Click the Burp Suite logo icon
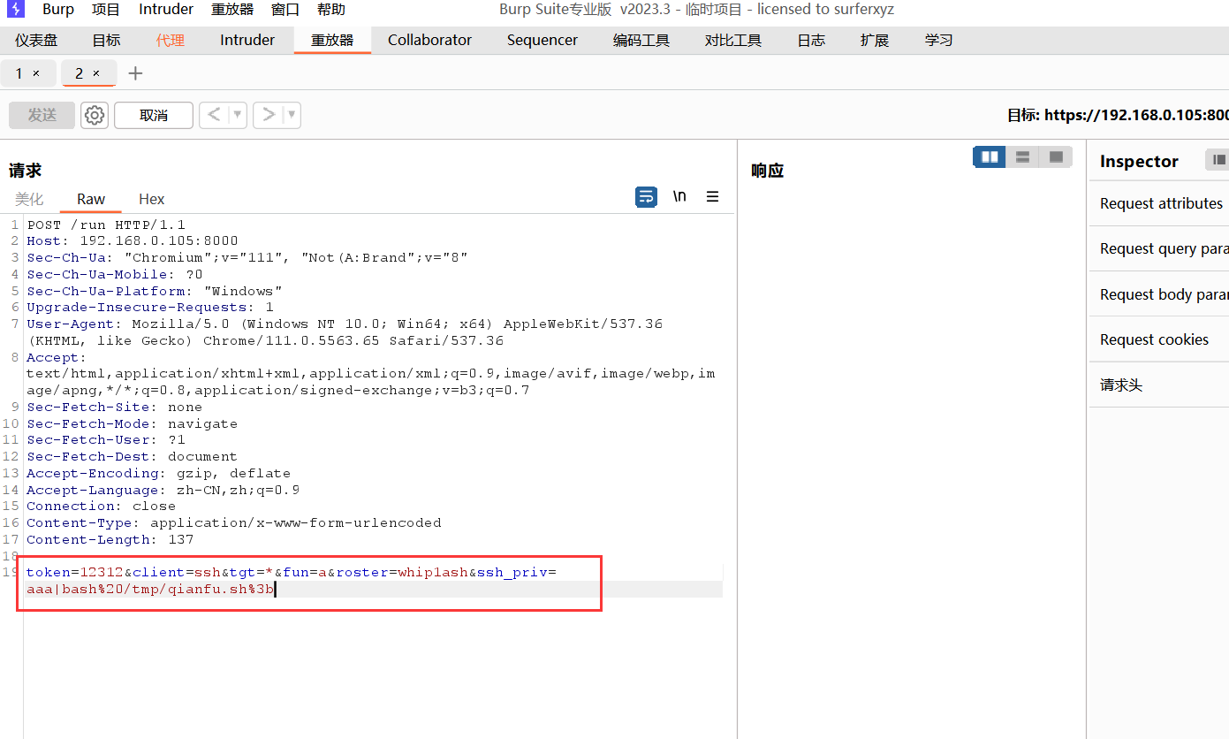 click(x=16, y=10)
